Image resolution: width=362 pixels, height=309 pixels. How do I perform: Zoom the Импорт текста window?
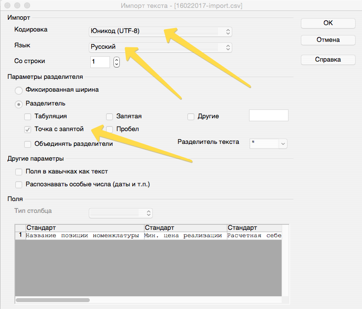(27, 5)
